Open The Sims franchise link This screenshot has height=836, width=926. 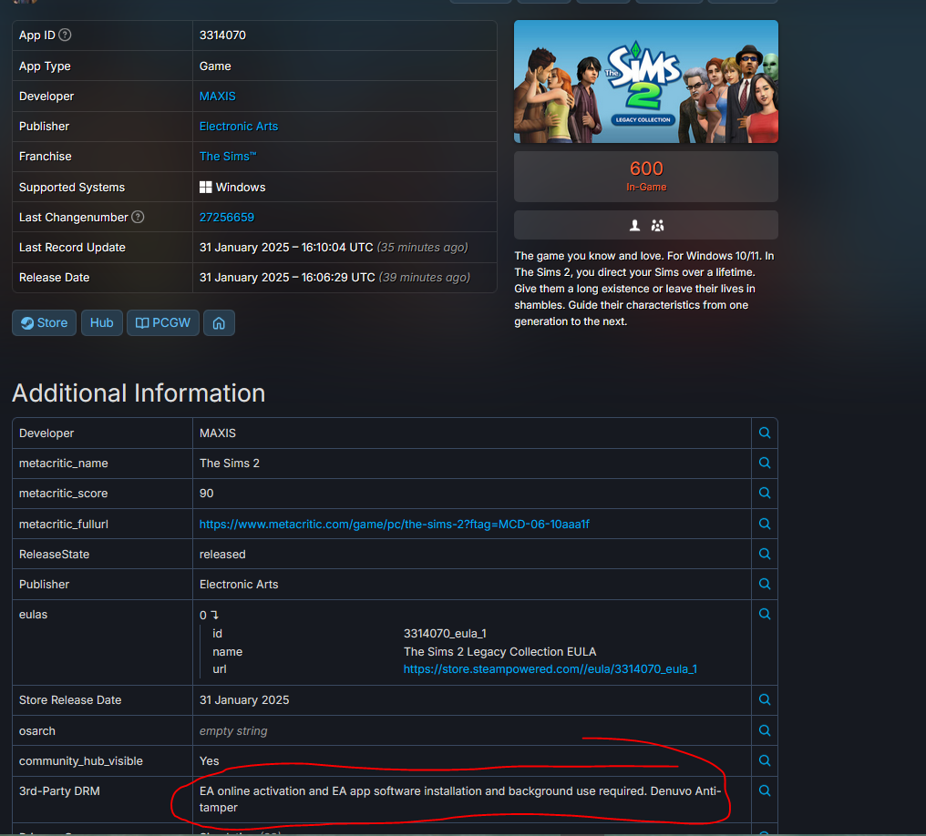(228, 157)
